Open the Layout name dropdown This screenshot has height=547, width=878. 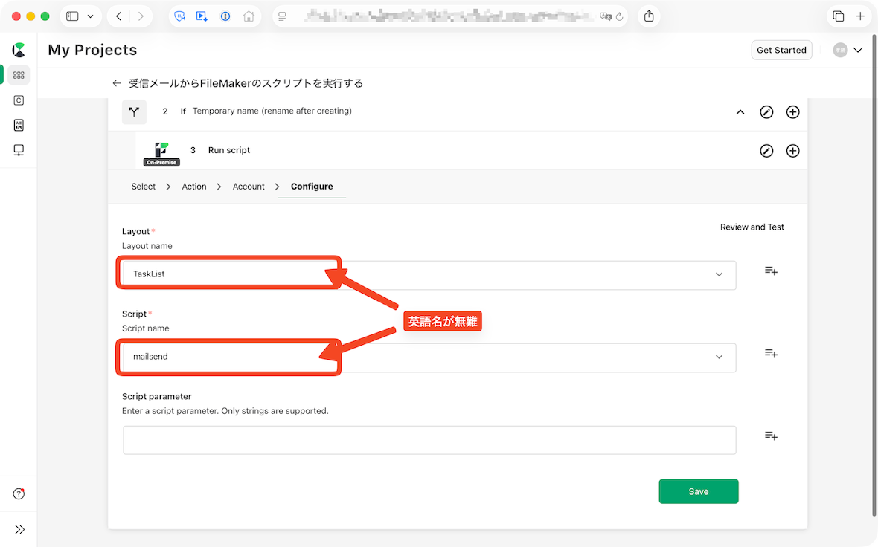(719, 274)
